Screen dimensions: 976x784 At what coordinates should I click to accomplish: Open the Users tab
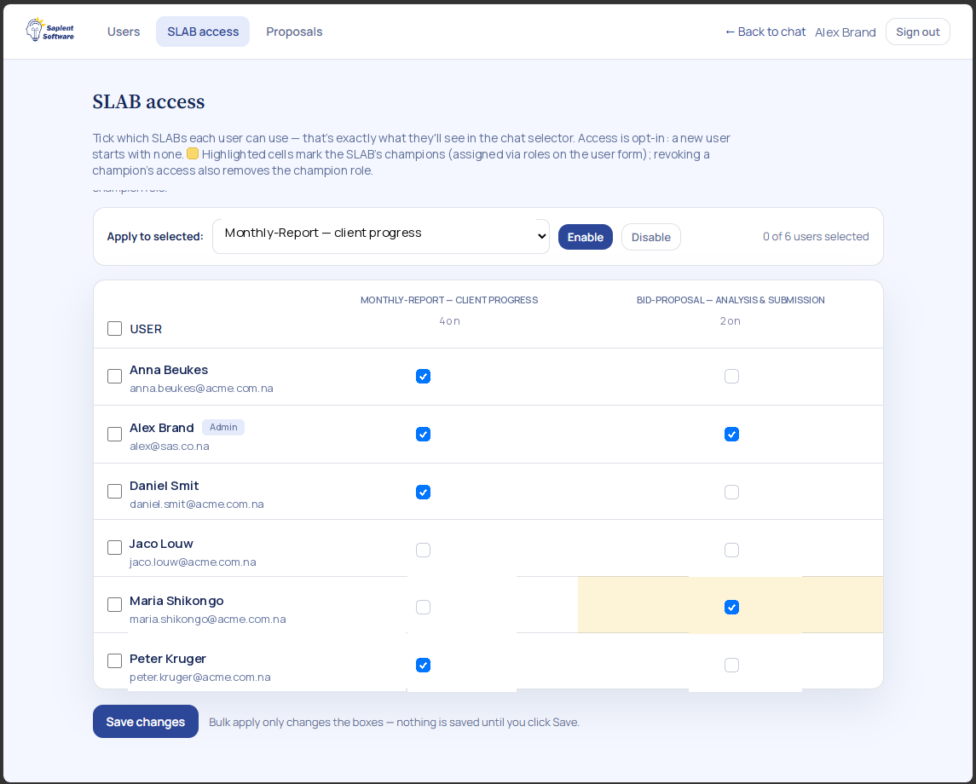124,32
